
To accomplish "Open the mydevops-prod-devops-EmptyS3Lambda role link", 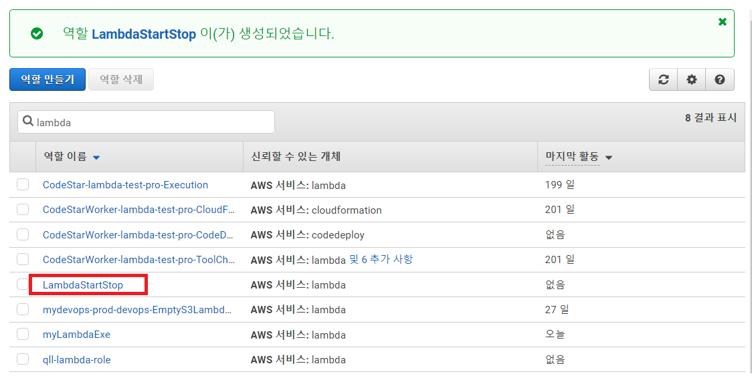I will [x=137, y=310].
